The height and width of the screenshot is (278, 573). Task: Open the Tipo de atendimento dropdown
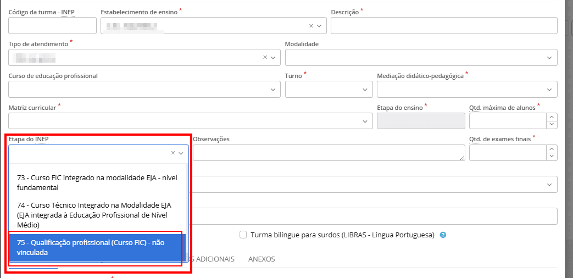[x=273, y=57]
